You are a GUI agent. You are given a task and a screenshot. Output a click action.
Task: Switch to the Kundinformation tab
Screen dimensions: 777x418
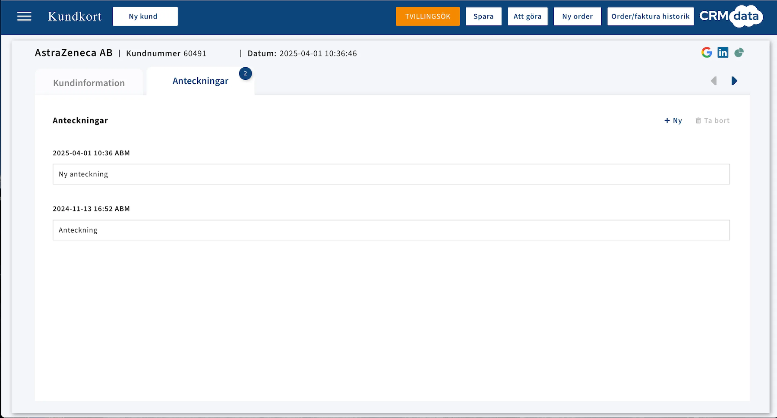[x=89, y=83]
